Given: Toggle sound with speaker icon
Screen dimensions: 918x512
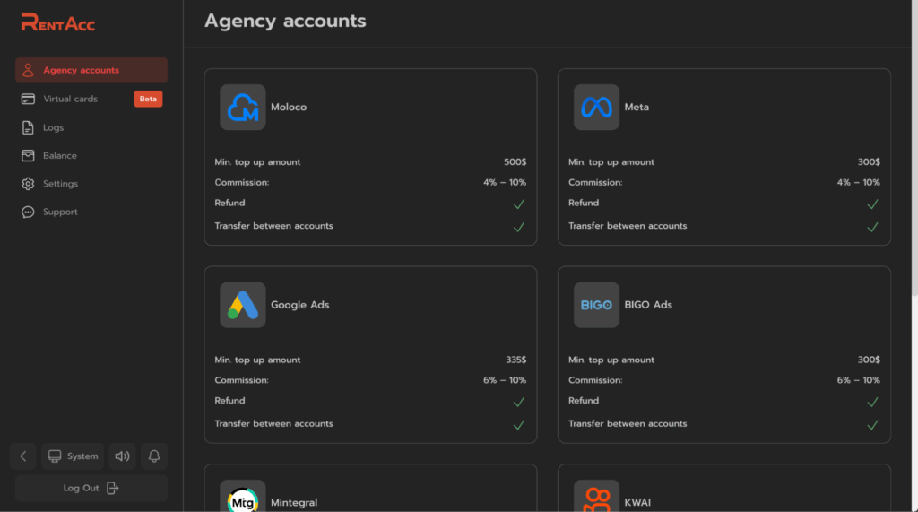Looking at the screenshot, I should coord(122,456).
